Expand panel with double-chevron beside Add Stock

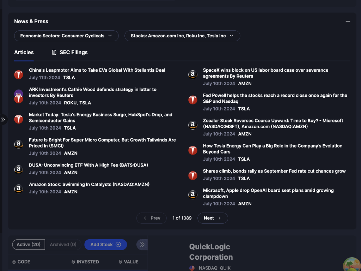(142, 245)
